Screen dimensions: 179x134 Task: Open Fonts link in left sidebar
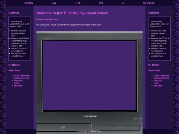[x=16, y=83]
